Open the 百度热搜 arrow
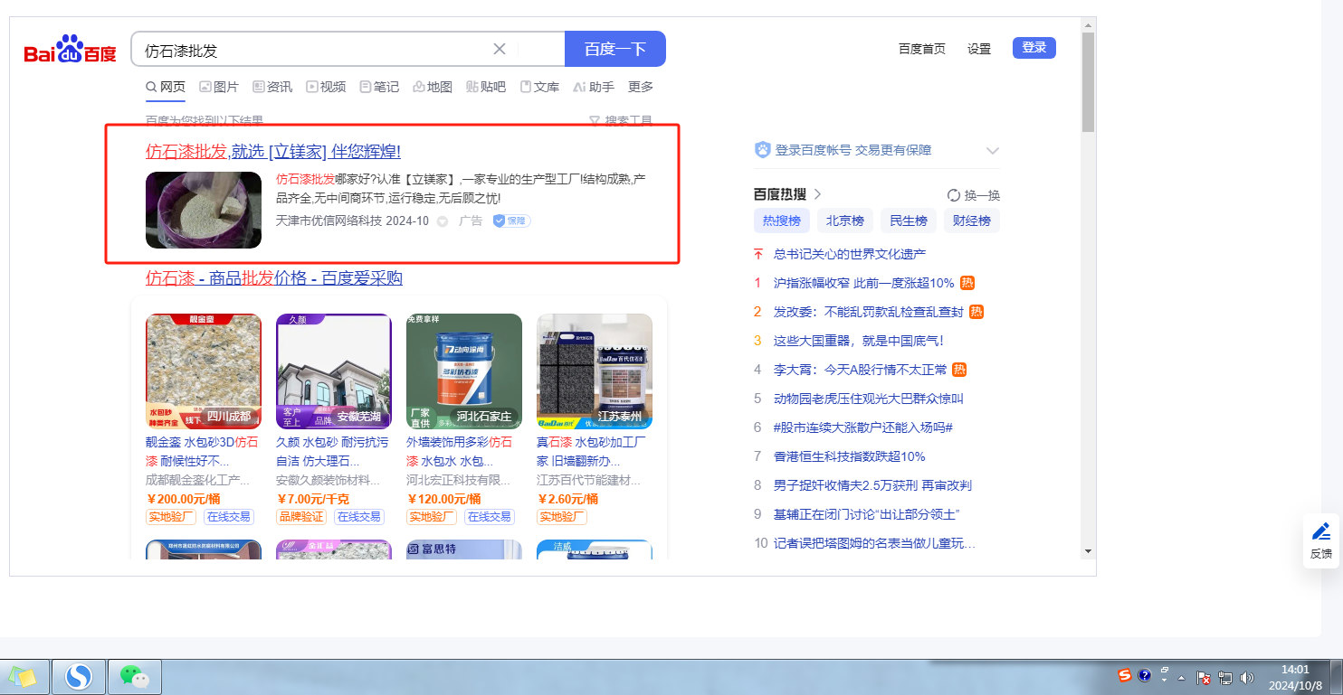This screenshot has height=695, width=1343. [818, 194]
